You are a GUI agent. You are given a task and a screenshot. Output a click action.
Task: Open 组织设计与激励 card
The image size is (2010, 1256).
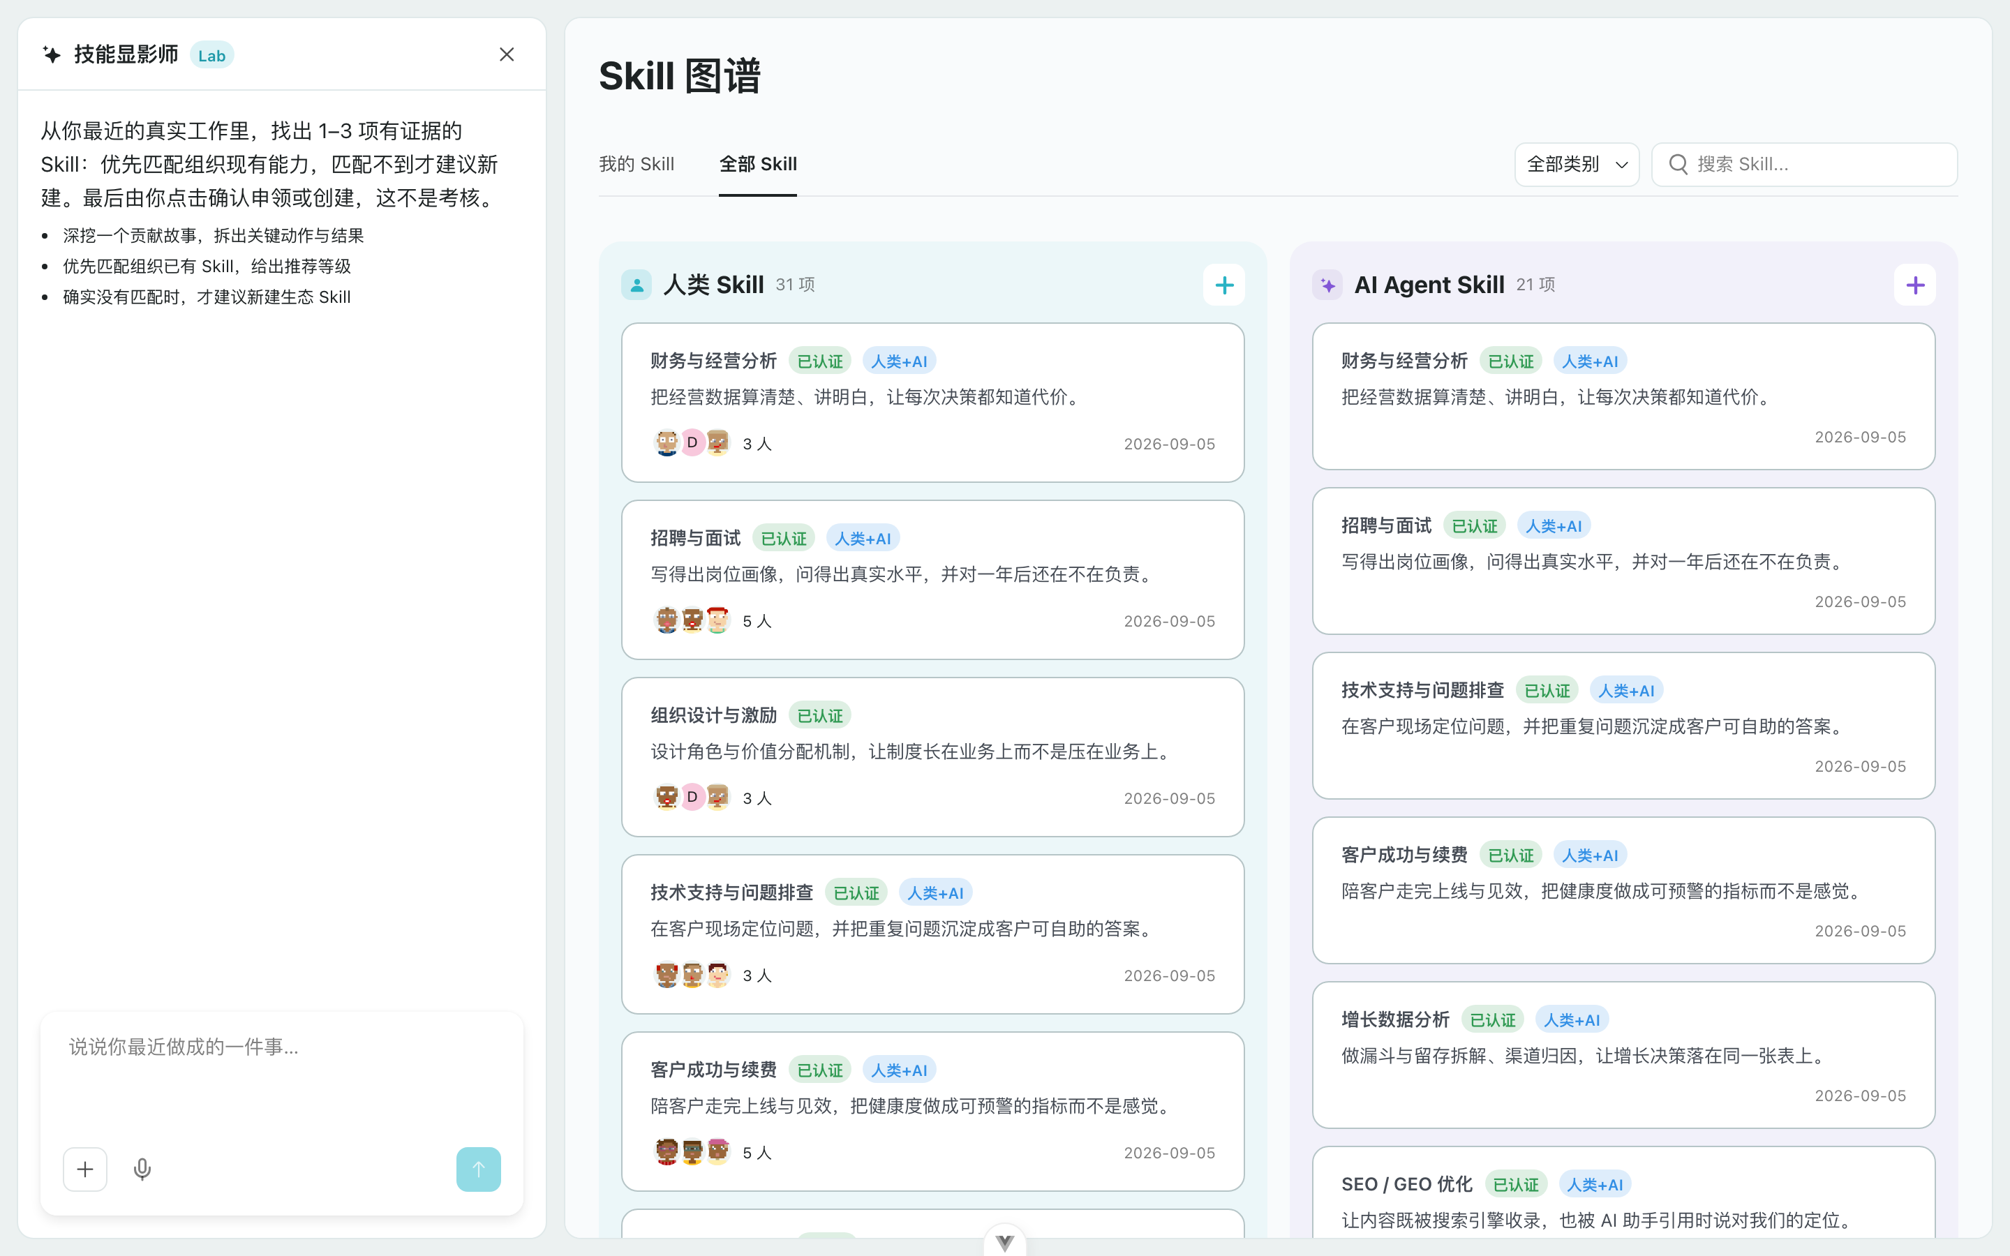[932, 757]
